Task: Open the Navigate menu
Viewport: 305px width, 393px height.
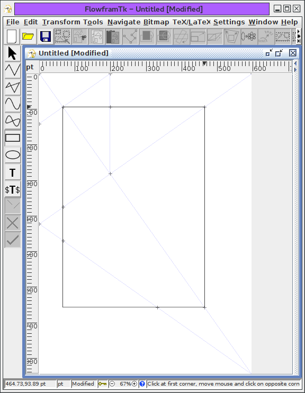Action: 124,22
